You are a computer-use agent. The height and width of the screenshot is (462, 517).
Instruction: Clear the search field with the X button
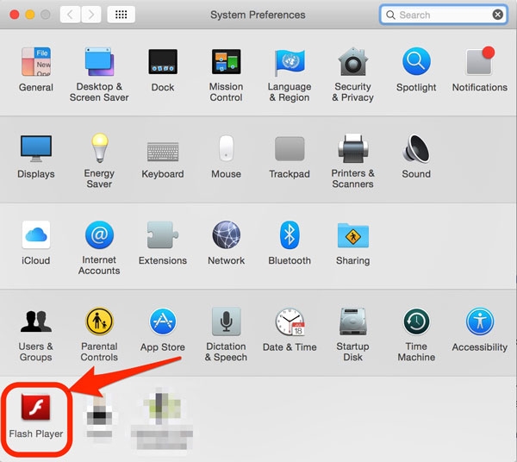pyautogui.click(x=497, y=15)
